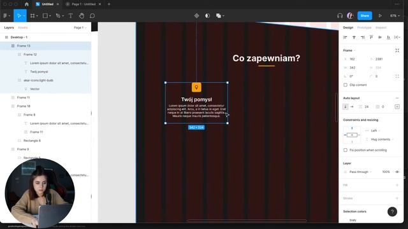Screen dimensions: 408x229
Task: Add a stroke with plus icon
Action: (397, 198)
